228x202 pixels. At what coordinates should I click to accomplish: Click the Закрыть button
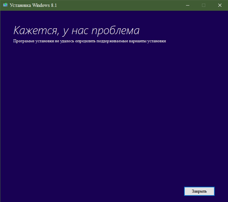(x=199, y=191)
